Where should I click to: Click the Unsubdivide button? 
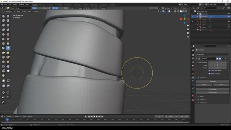(x=213, y=89)
